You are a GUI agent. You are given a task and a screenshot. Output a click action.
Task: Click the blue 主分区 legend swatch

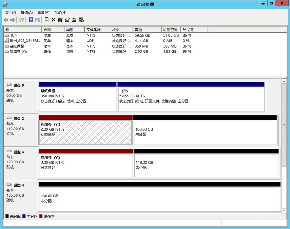pos(24,216)
